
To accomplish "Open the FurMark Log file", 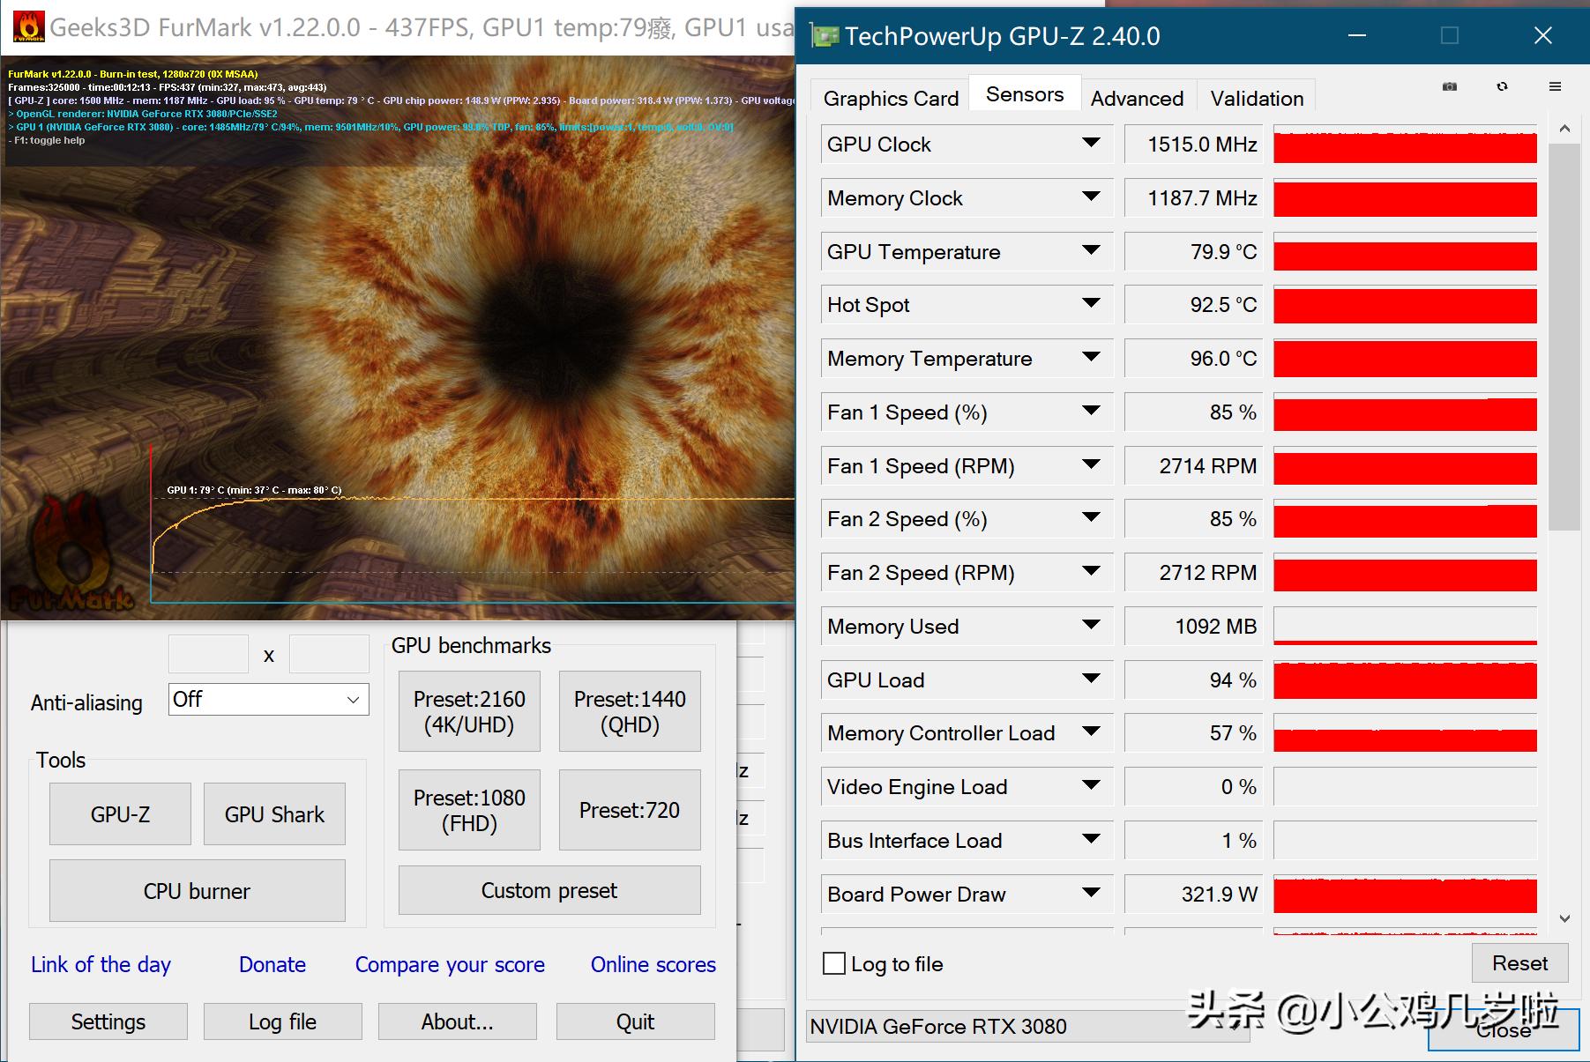I will (x=282, y=1021).
